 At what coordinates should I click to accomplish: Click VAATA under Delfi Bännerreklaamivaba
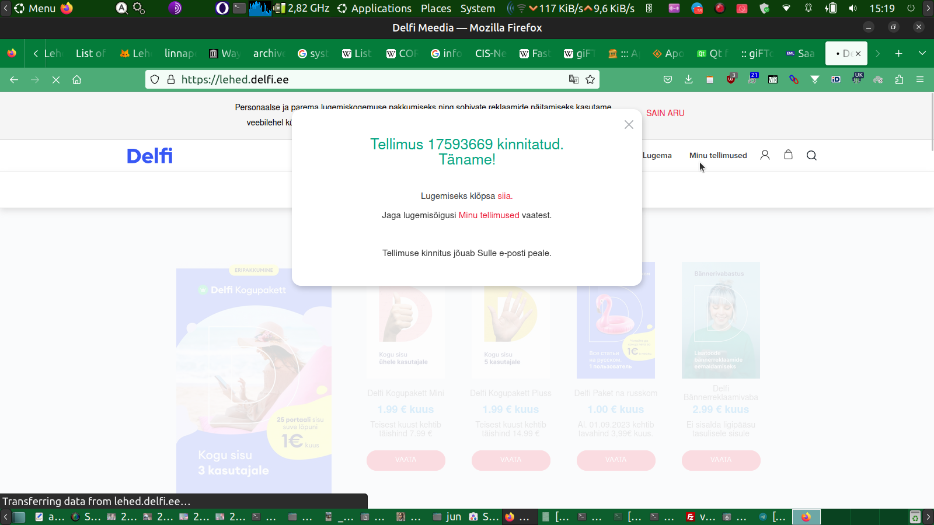tap(721, 460)
